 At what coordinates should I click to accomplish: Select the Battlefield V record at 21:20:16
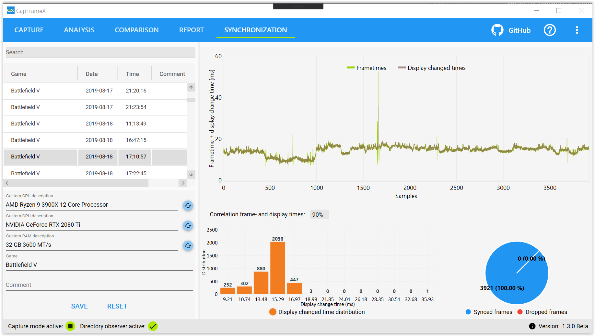(x=95, y=91)
